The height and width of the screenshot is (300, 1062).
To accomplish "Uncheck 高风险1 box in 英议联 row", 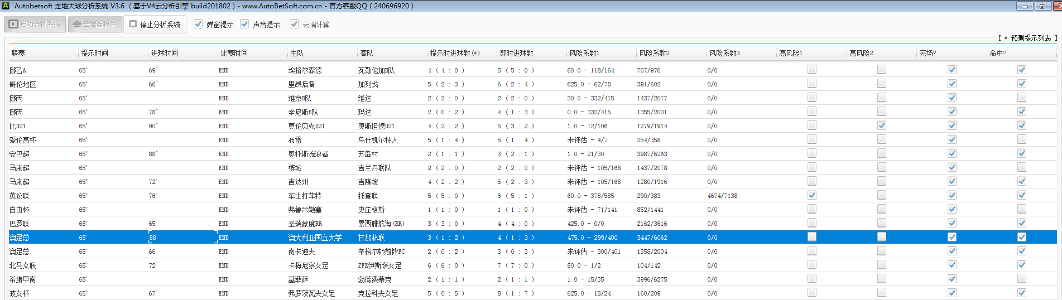I will (812, 195).
